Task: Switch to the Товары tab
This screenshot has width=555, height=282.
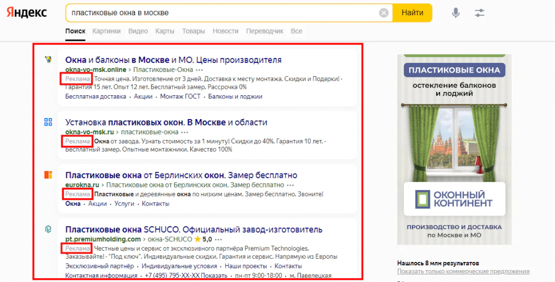Action: 193,31
